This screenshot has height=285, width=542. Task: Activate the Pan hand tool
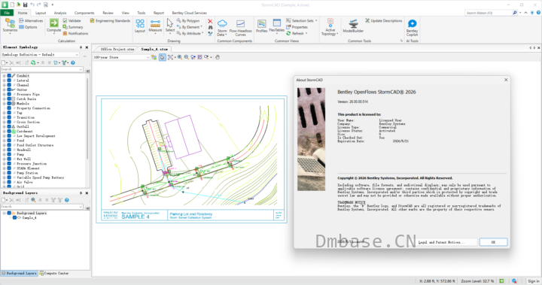tap(218, 57)
